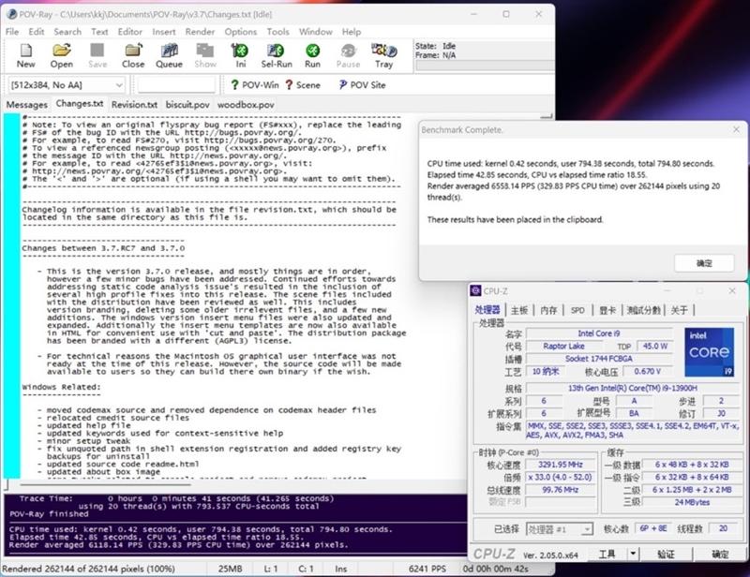Screen dimensions: 750x577
Task: Switch to the Messages tab
Action: point(27,105)
